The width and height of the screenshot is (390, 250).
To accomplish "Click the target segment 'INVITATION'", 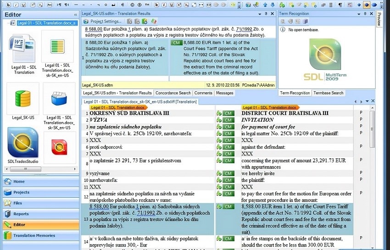I will (x=258, y=120).
